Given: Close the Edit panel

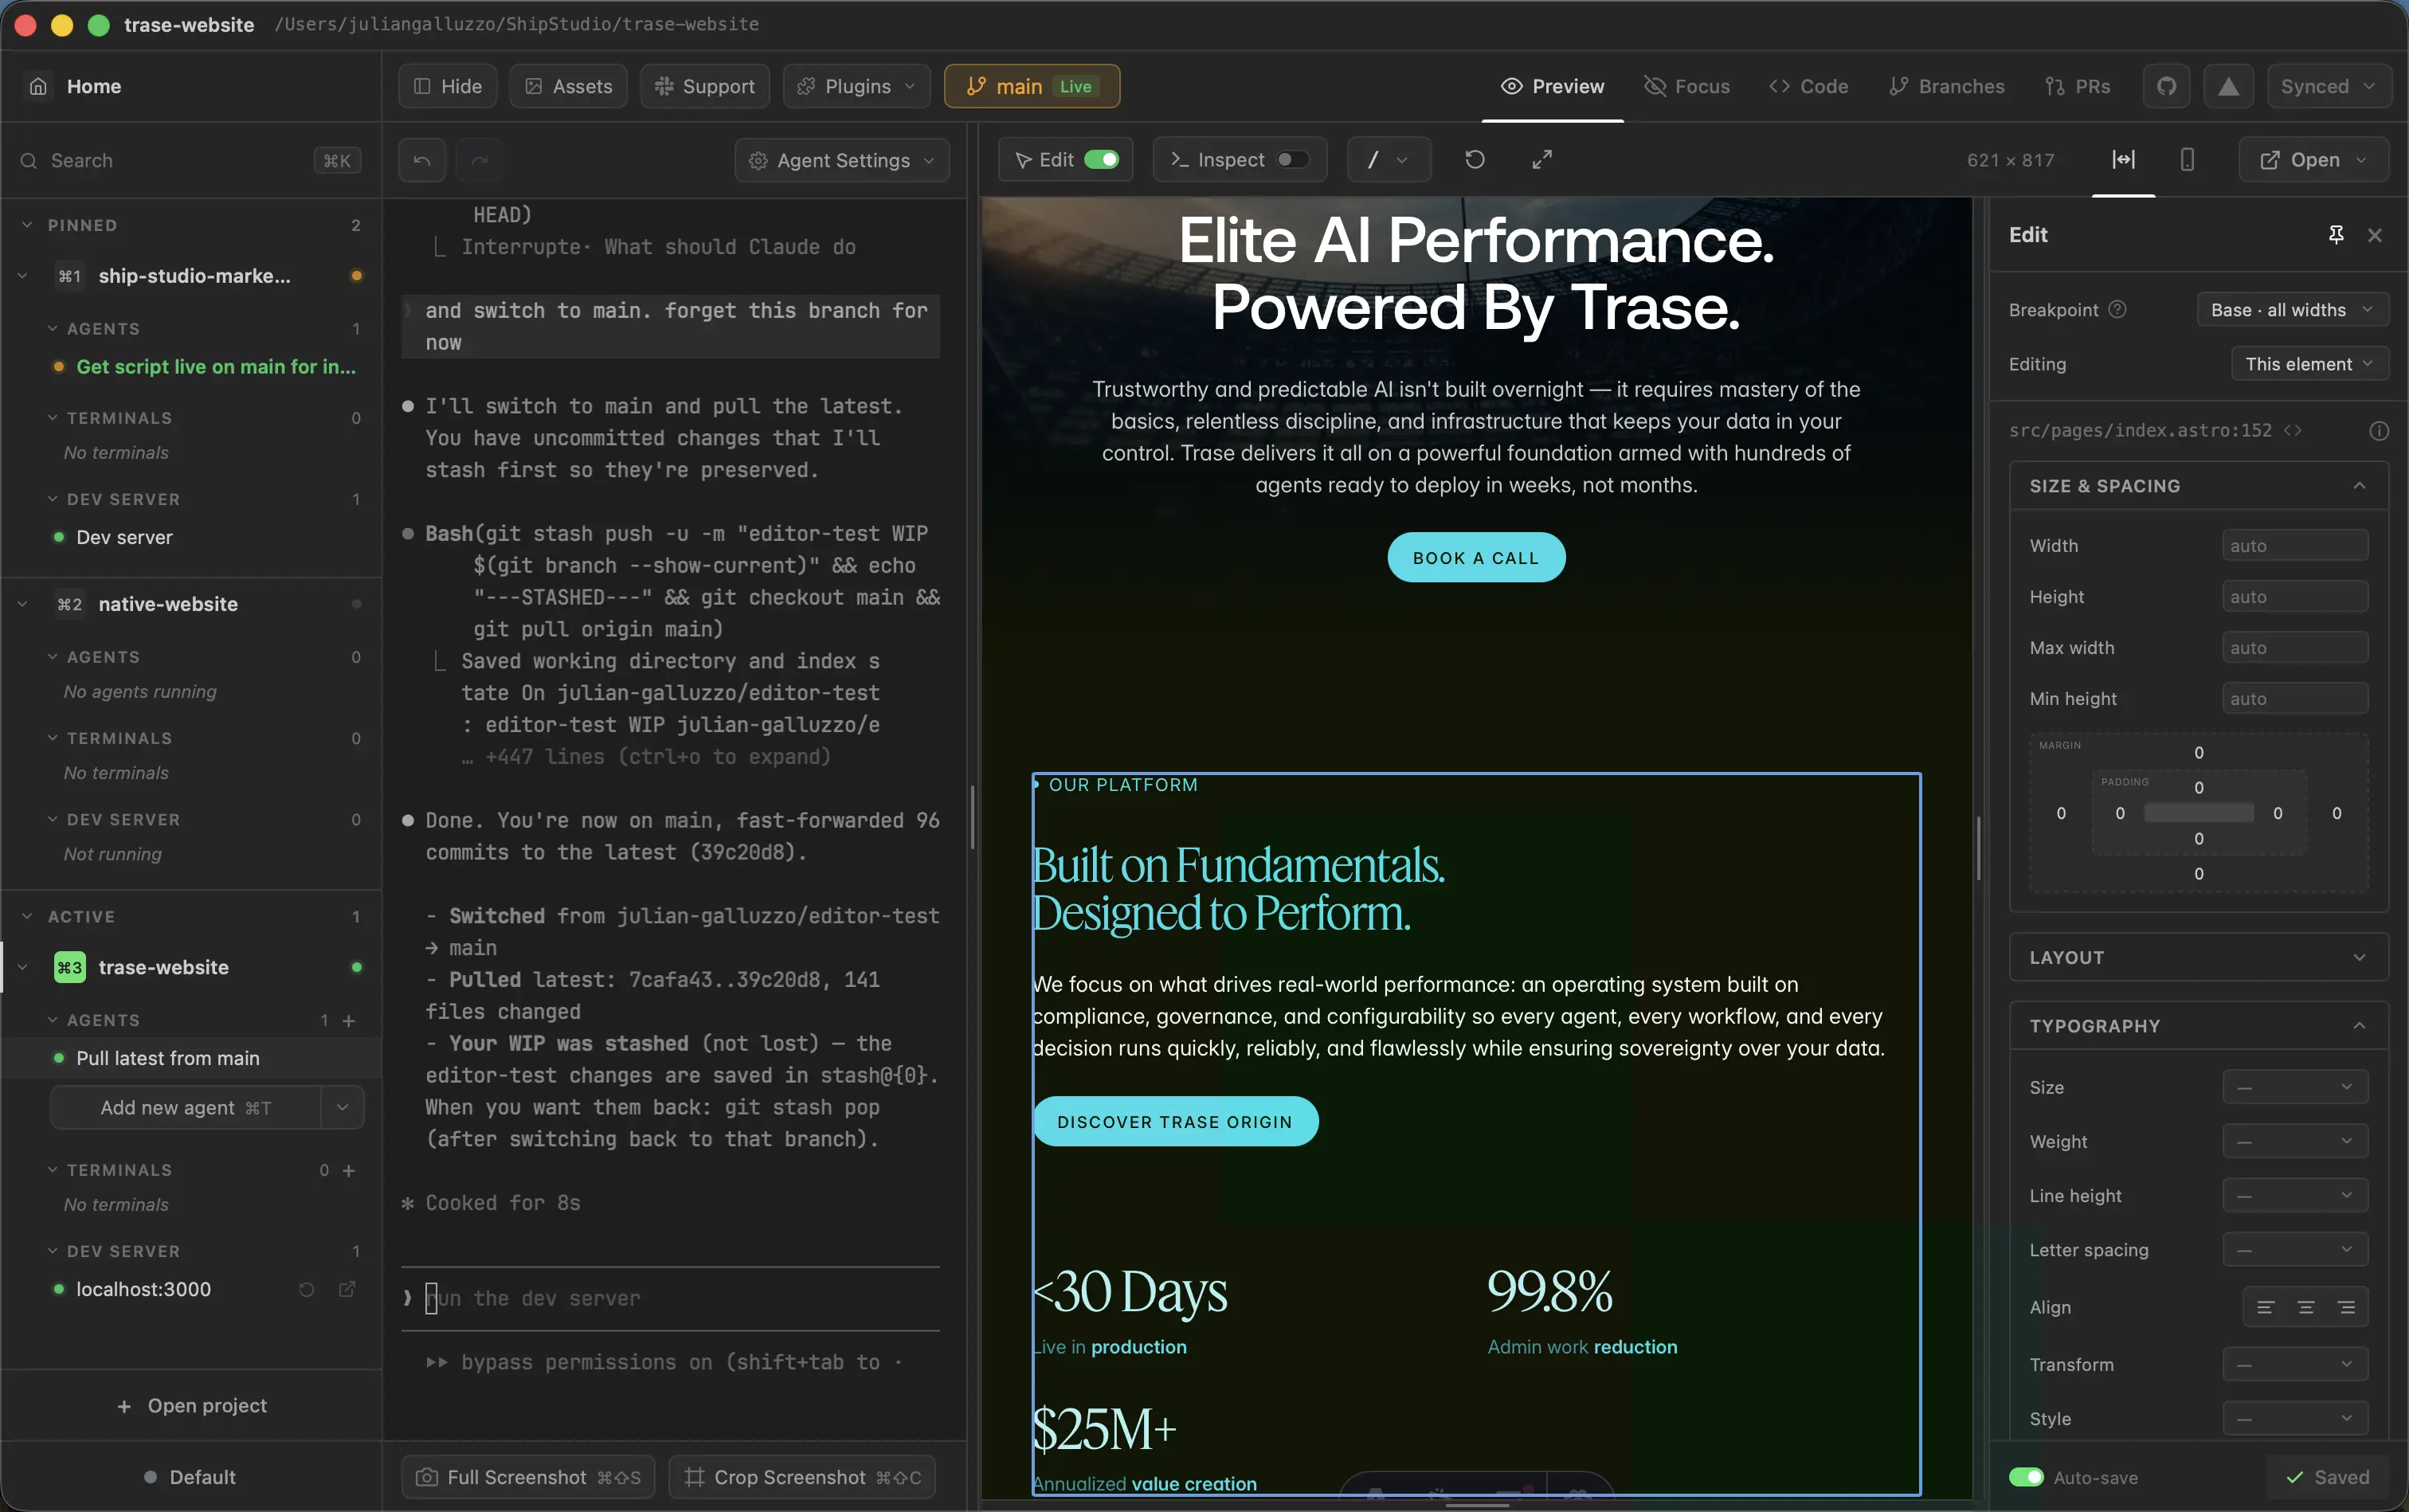Looking at the screenshot, I should coord(2375,235).
